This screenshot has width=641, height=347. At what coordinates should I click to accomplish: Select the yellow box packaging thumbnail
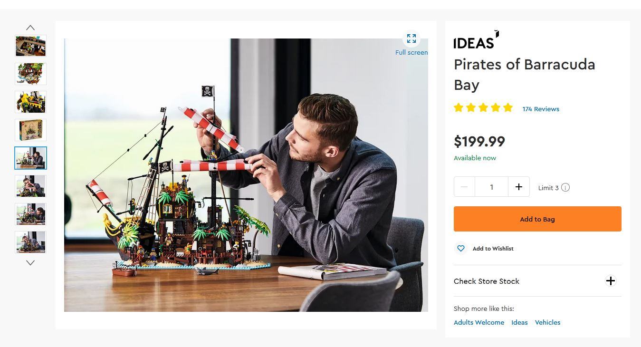[30, 130]
